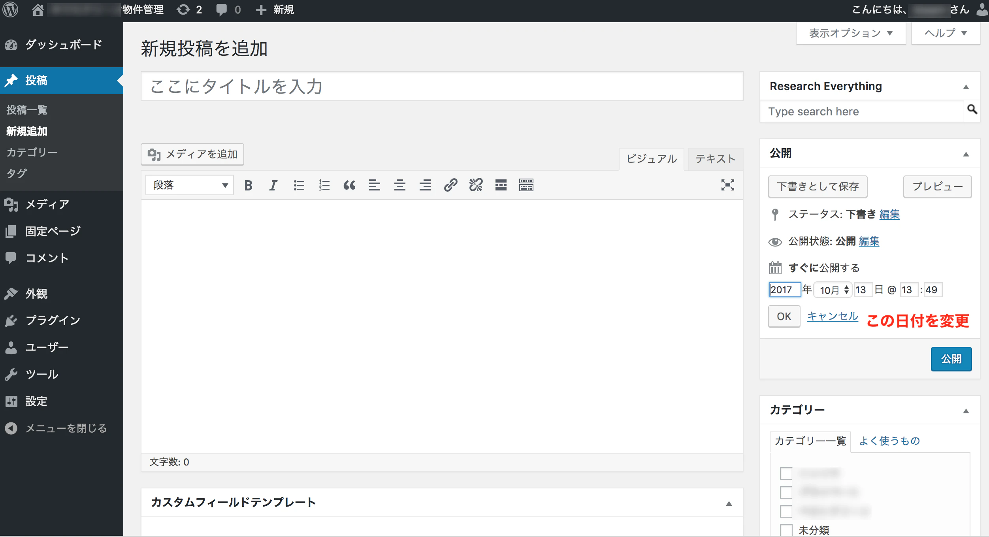Collapse the 公開 panel

click(x=966, y=154)
